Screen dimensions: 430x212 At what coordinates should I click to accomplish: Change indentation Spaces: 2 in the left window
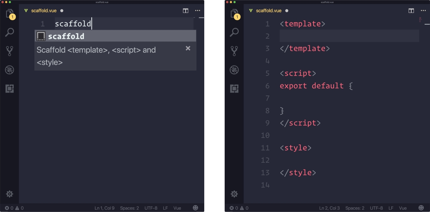[129, 208]
